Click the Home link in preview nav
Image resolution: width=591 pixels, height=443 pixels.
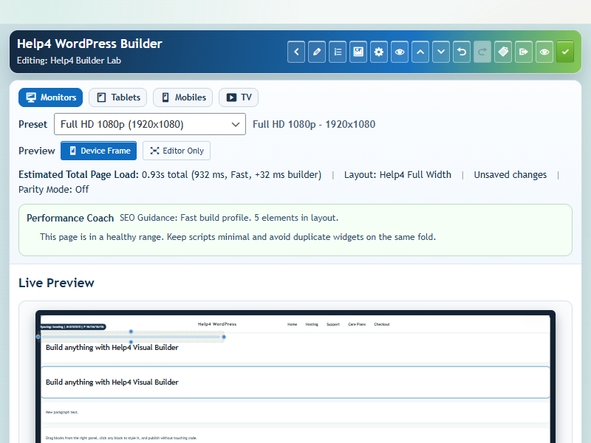tap(292, 324)
